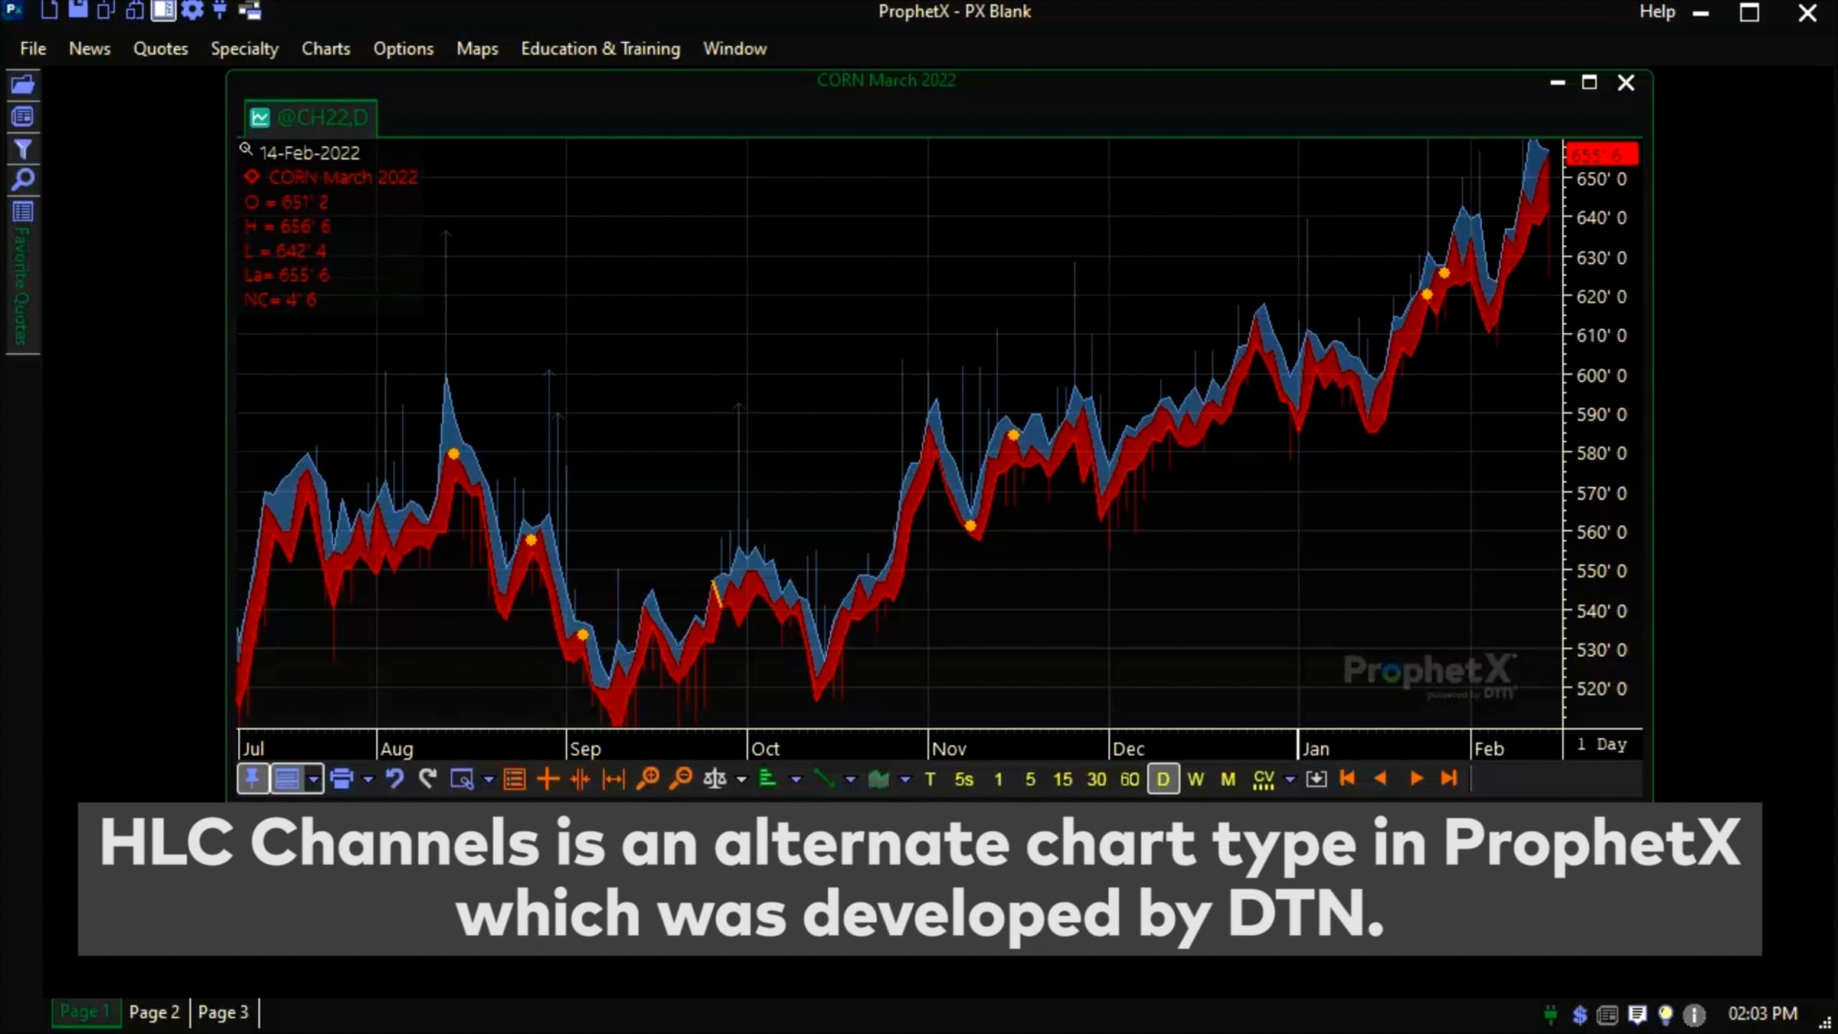Expand dropdown beside the balance scale icon
The width and height of the screenshot is (1838, 1034).
tap(741, 780)
